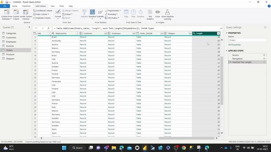Image resolution: width=271 pixels, height=152 pixels.
Task: Expand the Shipper column
Action: (x=190, y=33)
